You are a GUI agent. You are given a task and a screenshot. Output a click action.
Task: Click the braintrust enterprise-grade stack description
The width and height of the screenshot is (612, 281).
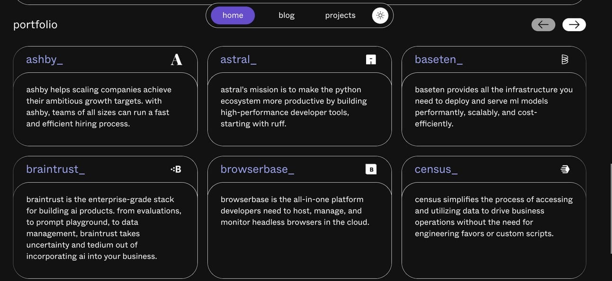click(104, 228)
